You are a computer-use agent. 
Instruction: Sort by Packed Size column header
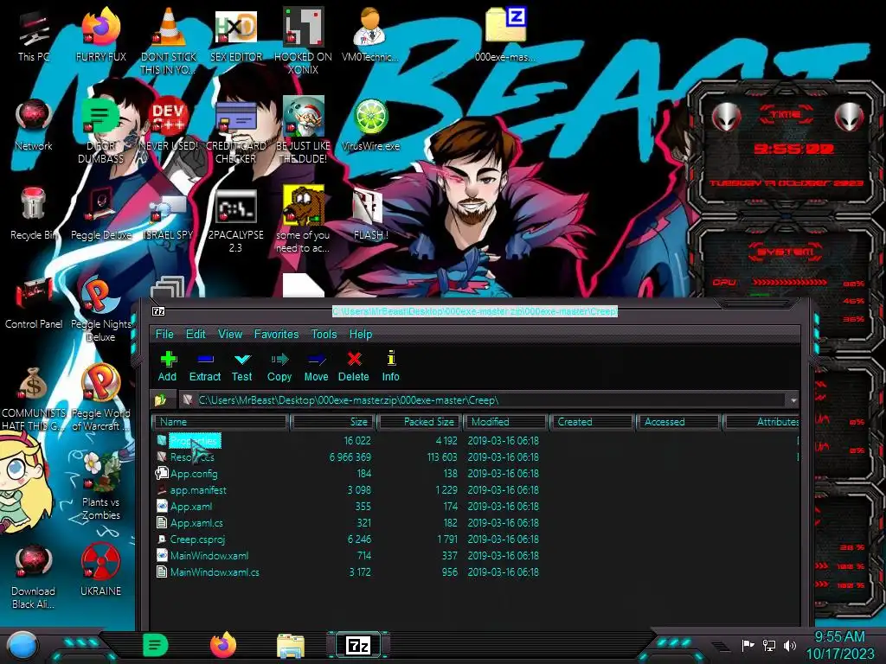tap(420, 422)
